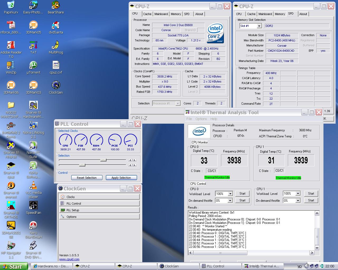Start the CPU 0 workload
This screenshot has height=270, width=338.
tap(242, 194)
